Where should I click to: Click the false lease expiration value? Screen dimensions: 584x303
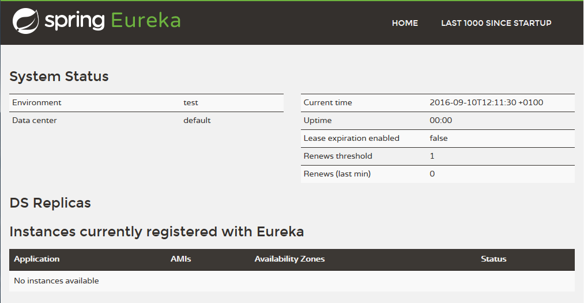pos(439,138)
